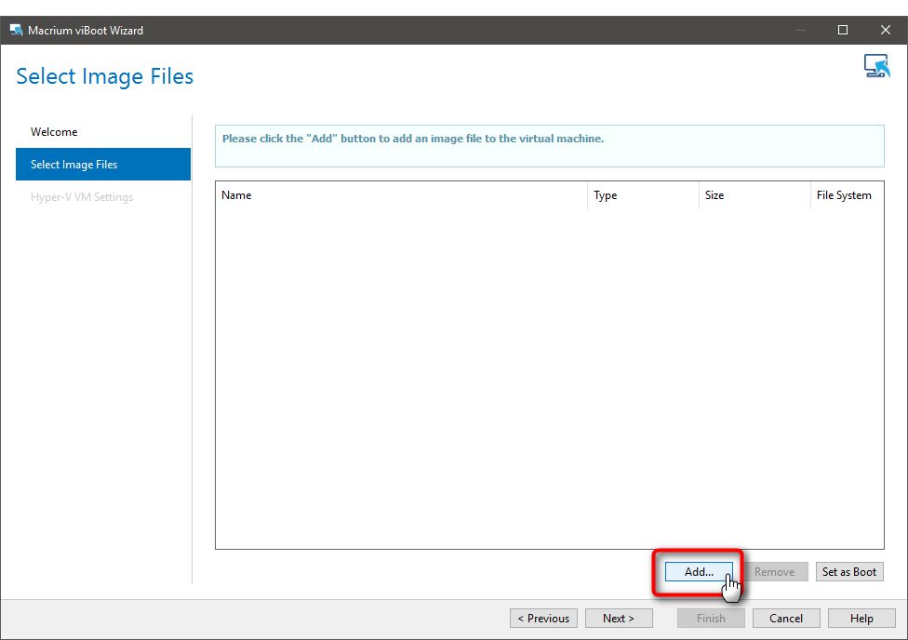Click the 'Select Image Files' page heading
Viewport: 908px width, 640px height.
click(x=105, y=76)
